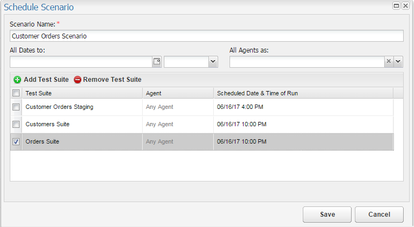Expand the All Agents dropdown arrow
This screenshot has width=414, height=227.
click(x=398, y=62)
